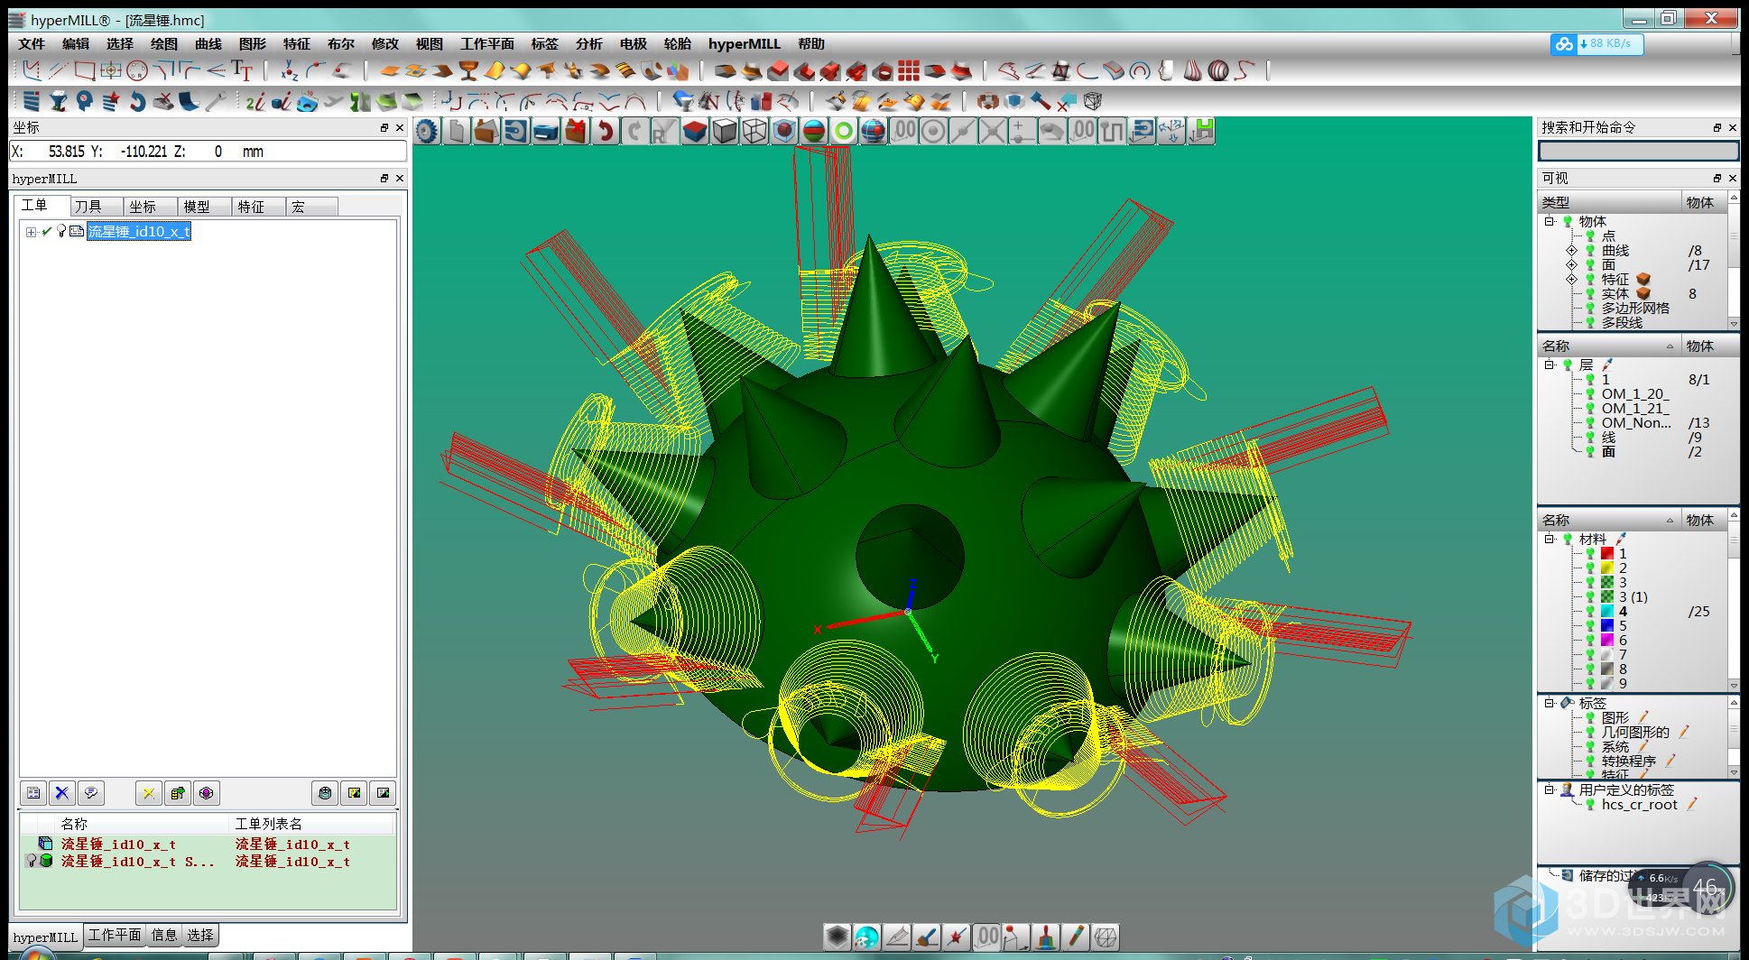Select the circle drawing tool

point(137,70)
